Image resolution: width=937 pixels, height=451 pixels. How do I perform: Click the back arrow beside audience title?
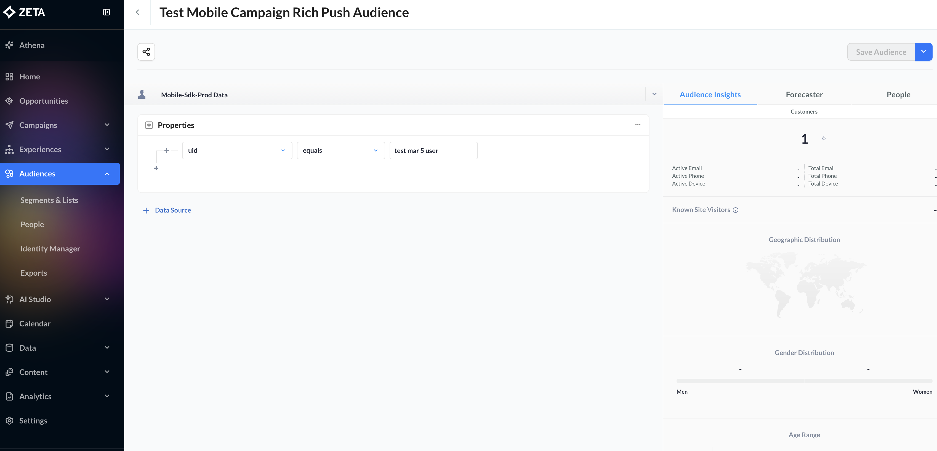(x=137, y=12)
